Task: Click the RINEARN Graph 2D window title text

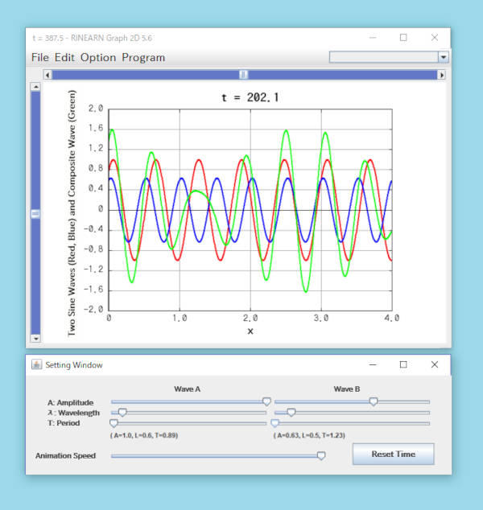Action: tap(92, 38)
